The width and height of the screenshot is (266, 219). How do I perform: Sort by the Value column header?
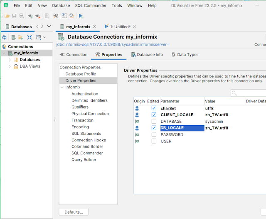pos(225,101)
